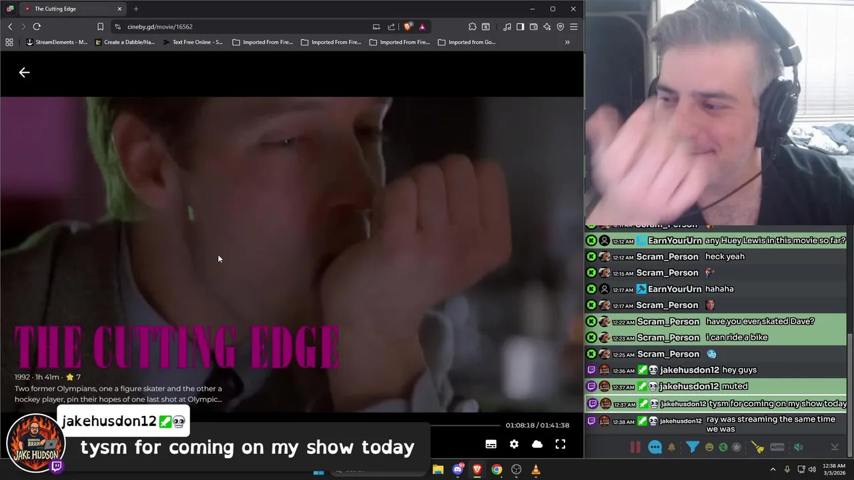Open the Brave VPN shield icon
854x480 pixels.
pos(560,27)
